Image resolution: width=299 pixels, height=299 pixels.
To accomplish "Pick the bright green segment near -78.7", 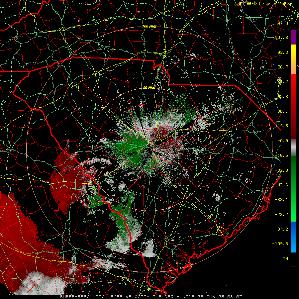I will tap(293, 215).
